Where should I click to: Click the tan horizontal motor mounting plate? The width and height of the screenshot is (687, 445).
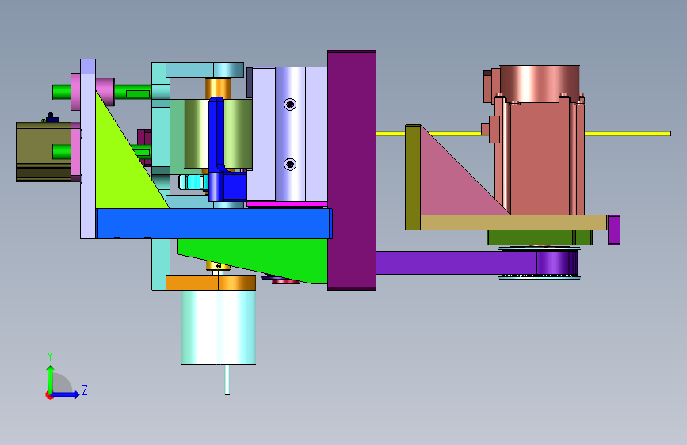pos(513,222)
